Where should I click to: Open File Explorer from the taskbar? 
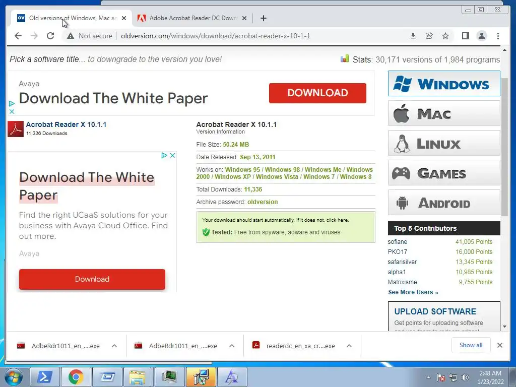point(138,377)
